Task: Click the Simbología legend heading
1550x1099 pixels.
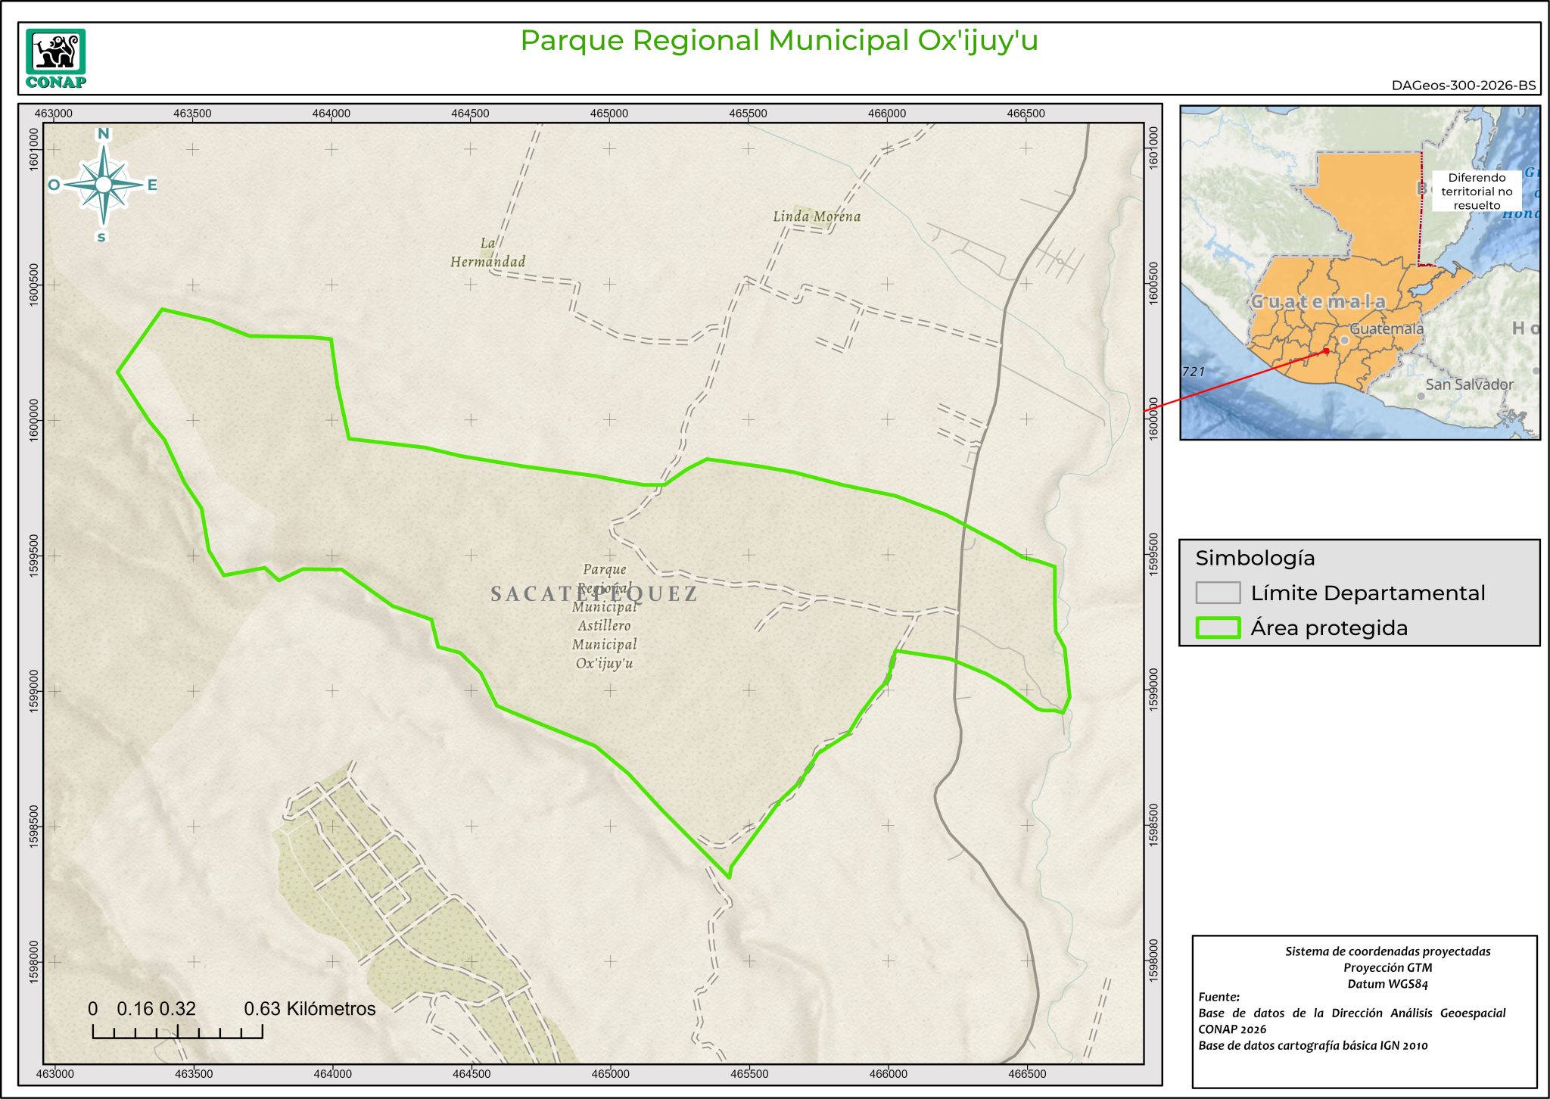Action: click(x=1255, y=559)
